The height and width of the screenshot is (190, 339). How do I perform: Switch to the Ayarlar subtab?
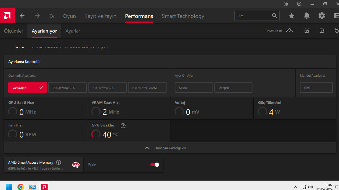pos(73,31)
